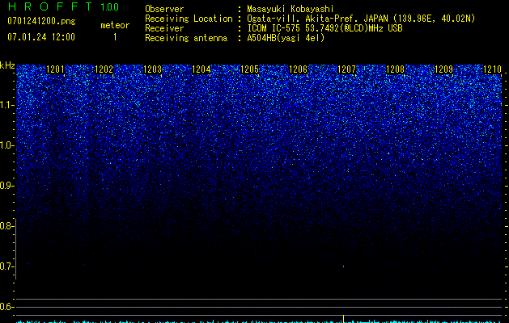Click the 1204 time marker
Image resolution: width=509 pixels, height=323 pixels.
point(201,69)
